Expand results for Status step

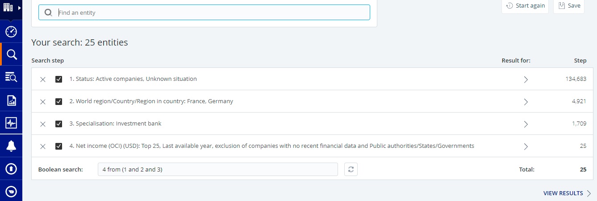point(526,80)
